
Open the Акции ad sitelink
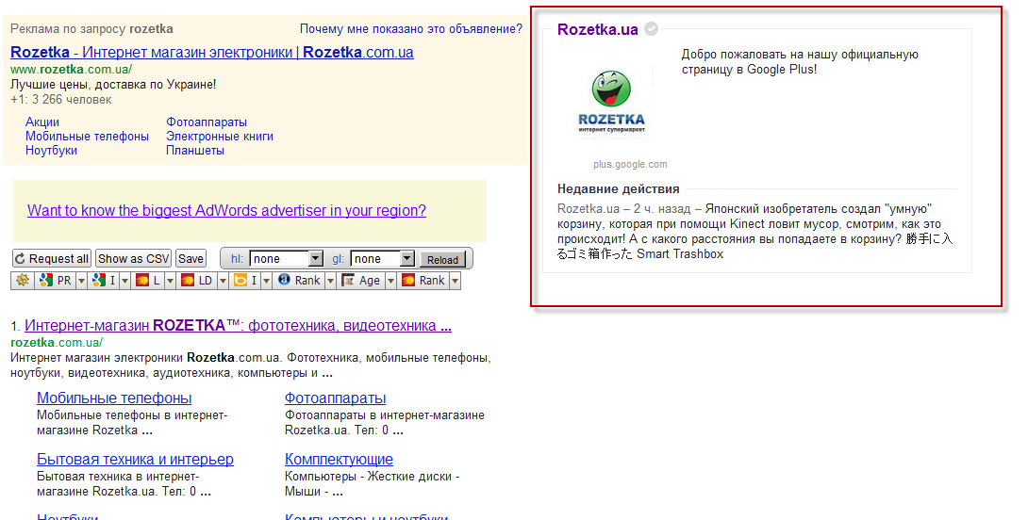[x=41, y=122]
